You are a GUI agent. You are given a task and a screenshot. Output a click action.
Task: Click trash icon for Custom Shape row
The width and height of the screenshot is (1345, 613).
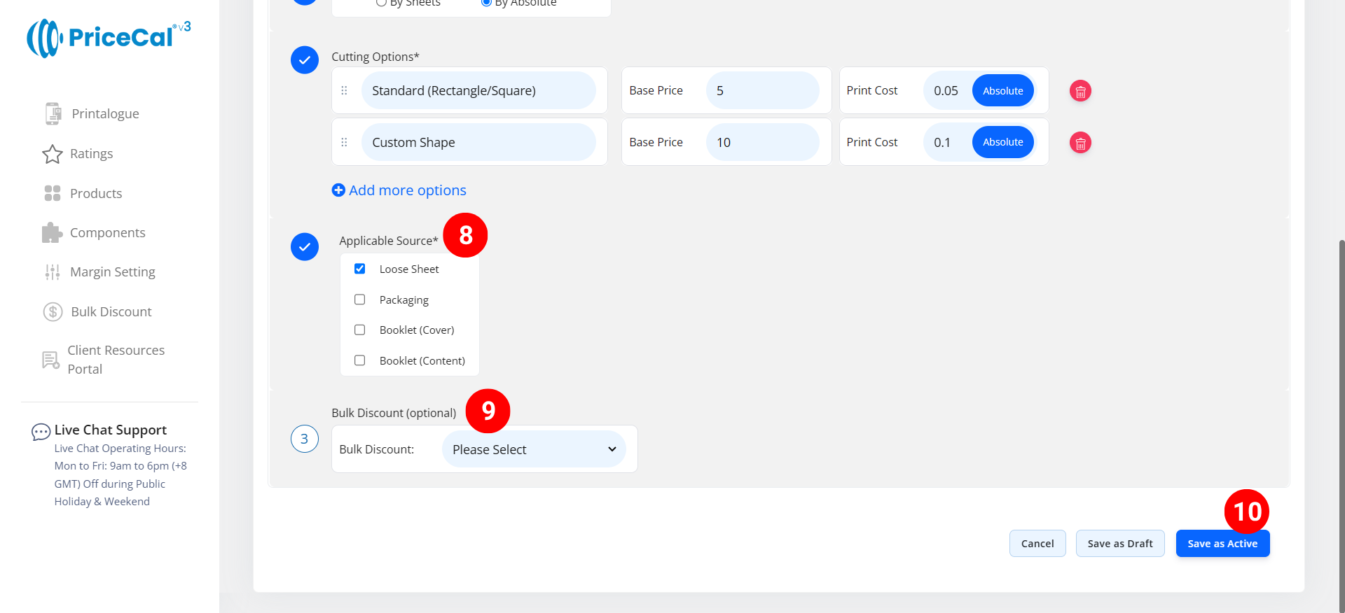(1080, 143)
